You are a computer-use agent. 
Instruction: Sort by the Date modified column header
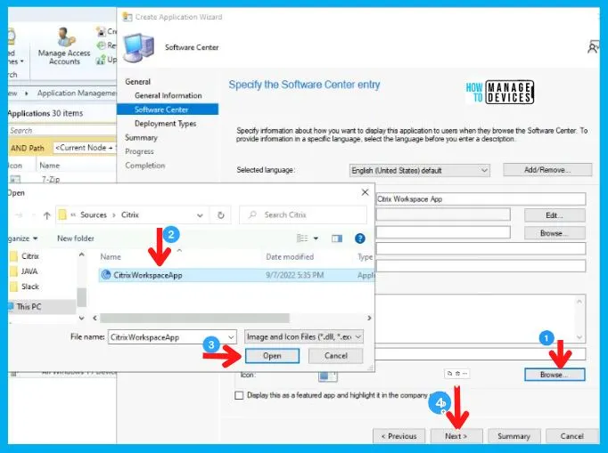(290, 256)
